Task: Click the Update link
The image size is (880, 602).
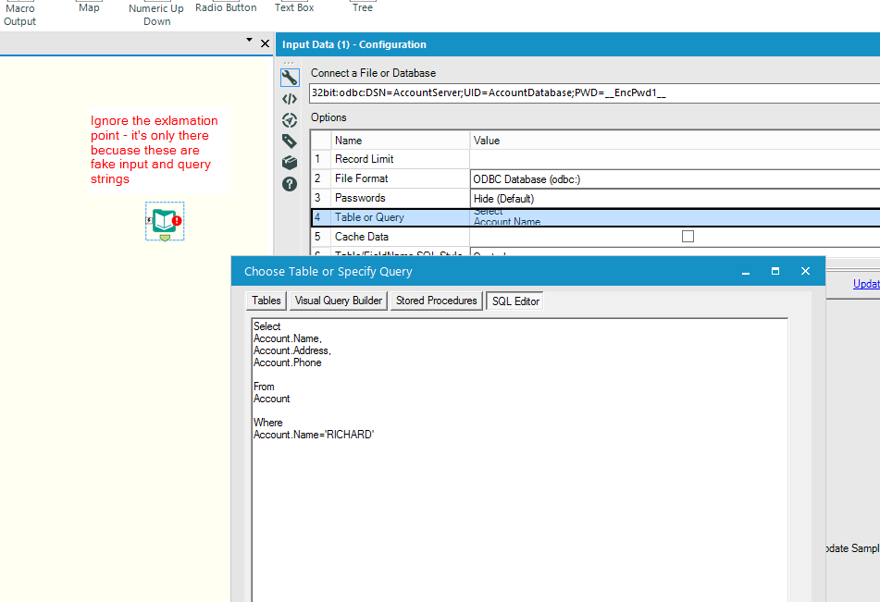Action: tap(866, 284)
